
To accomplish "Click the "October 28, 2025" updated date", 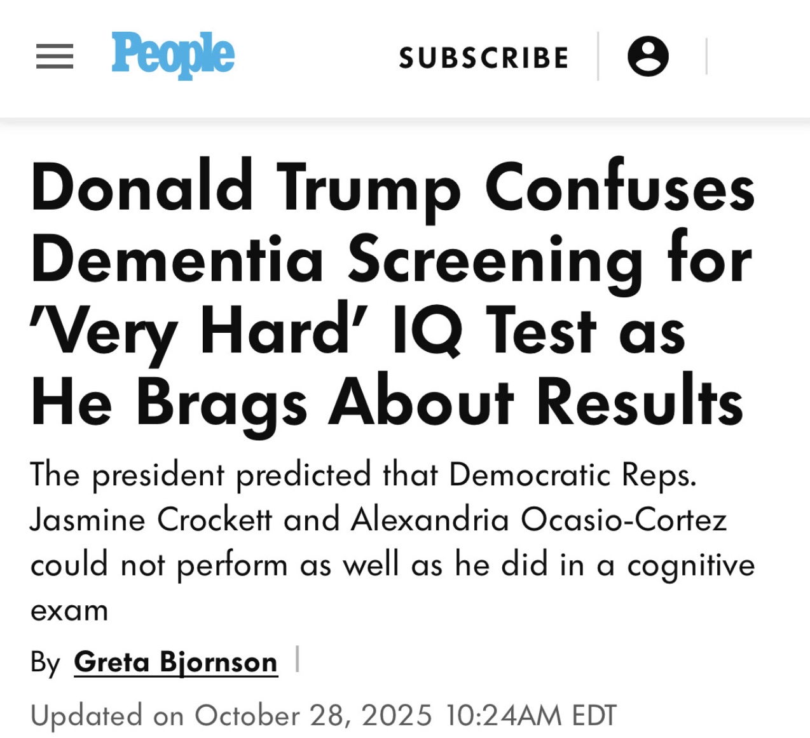I will pos(313,716).
